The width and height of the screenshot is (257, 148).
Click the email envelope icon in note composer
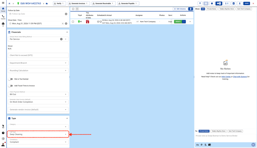[x=209, y=145]
